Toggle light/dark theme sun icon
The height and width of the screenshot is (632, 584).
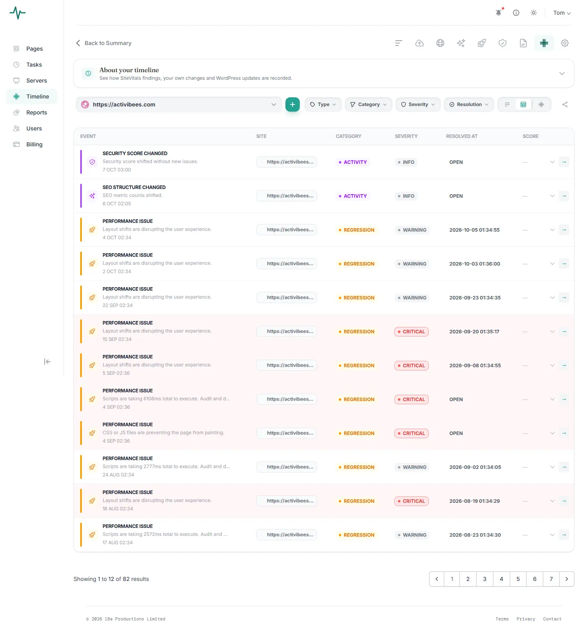pos(534,13)
